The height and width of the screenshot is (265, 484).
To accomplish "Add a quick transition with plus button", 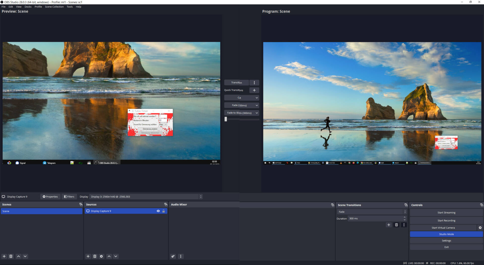I will tap(254, 90).
